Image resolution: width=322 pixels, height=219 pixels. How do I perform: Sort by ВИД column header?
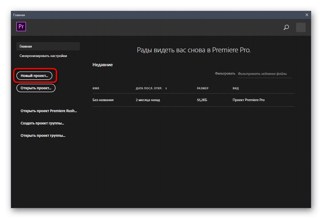click(236, 88)
